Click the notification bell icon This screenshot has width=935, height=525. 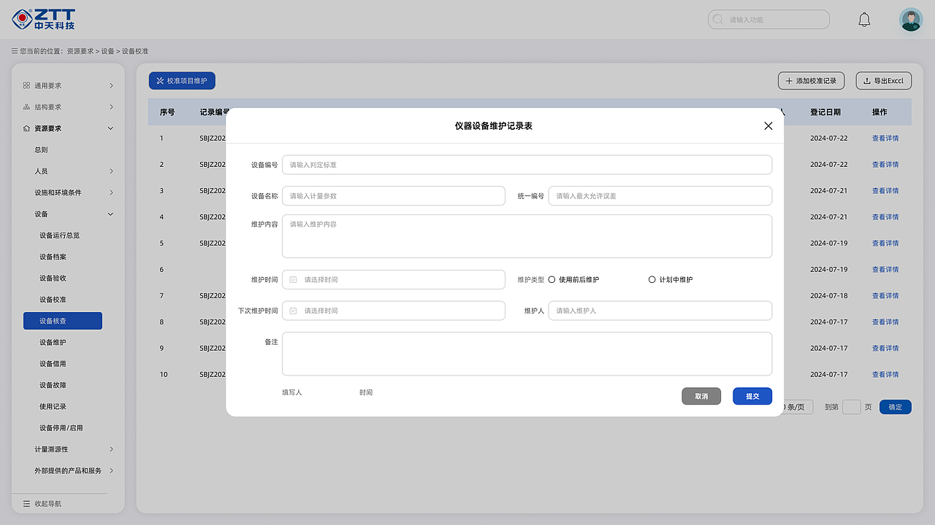864,19
